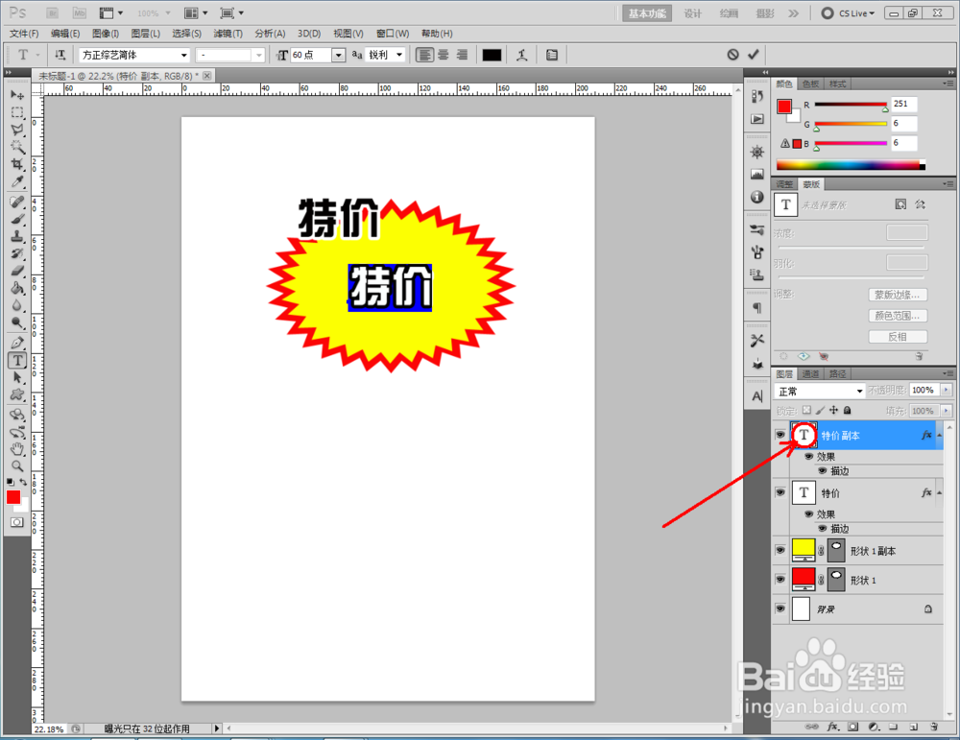
Task: Open the Character panel from the options bar
Action: (552, 55)
